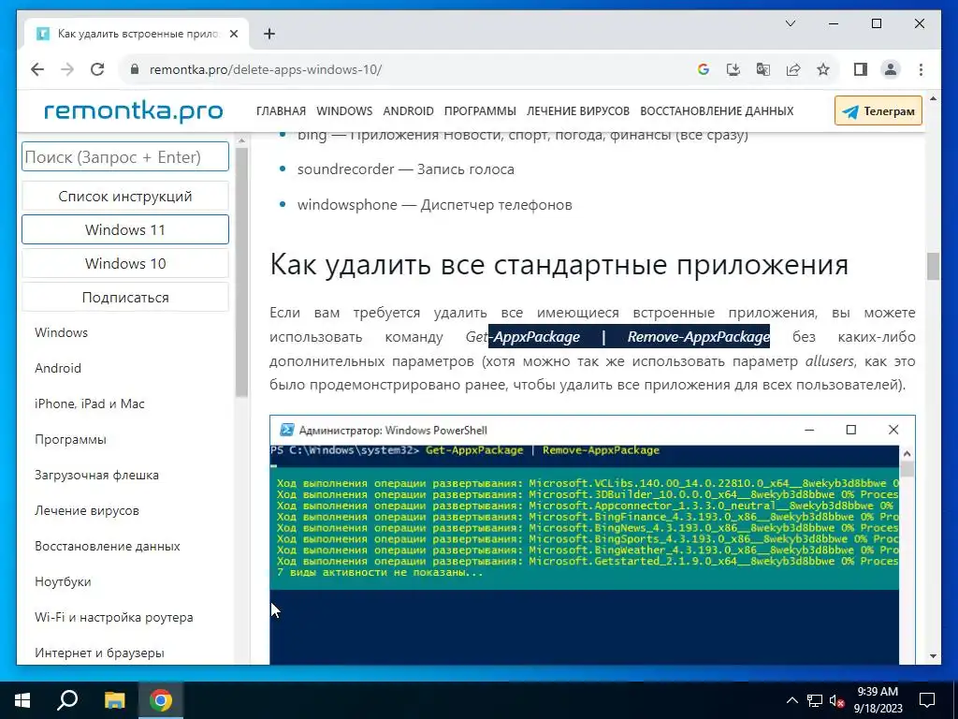Open the Chrome three-dot menu
The width and height of the screenshot is (958, 719).
(x=921, y=69)
